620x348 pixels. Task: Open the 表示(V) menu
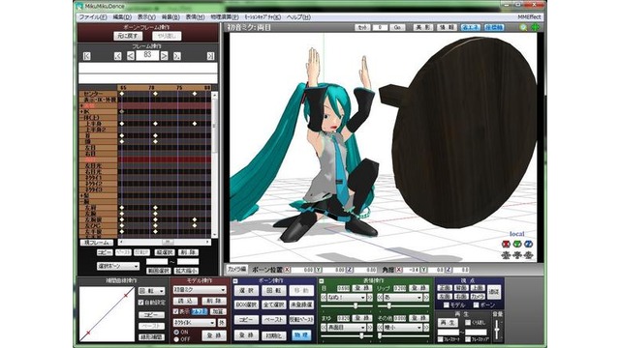click(146, 17)
